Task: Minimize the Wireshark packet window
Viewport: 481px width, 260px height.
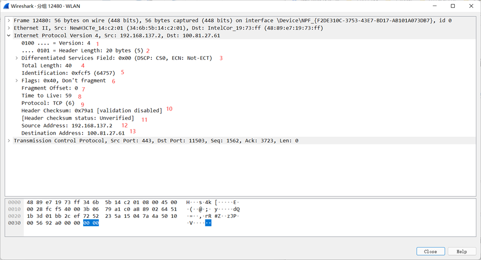Action: (434, 6)
